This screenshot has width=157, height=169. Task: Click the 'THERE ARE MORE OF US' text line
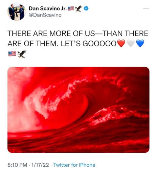point(51,33)
